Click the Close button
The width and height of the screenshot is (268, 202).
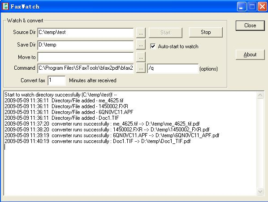250,25
